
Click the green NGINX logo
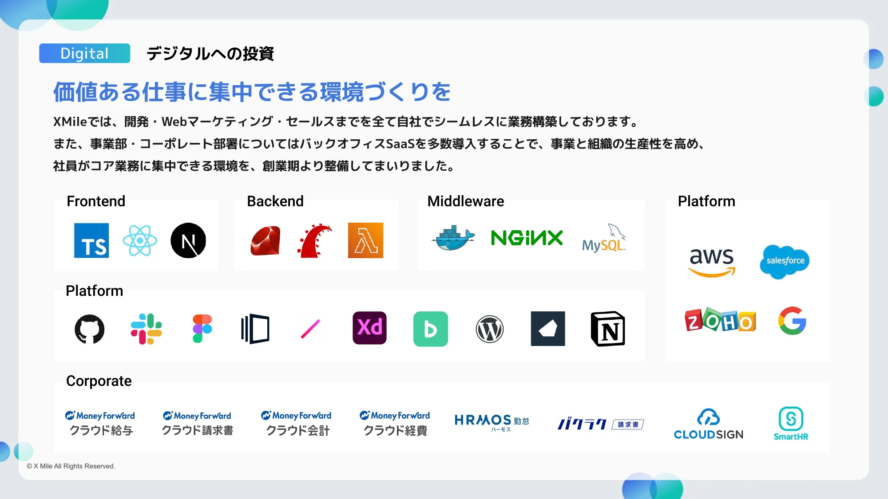point(527,238)
